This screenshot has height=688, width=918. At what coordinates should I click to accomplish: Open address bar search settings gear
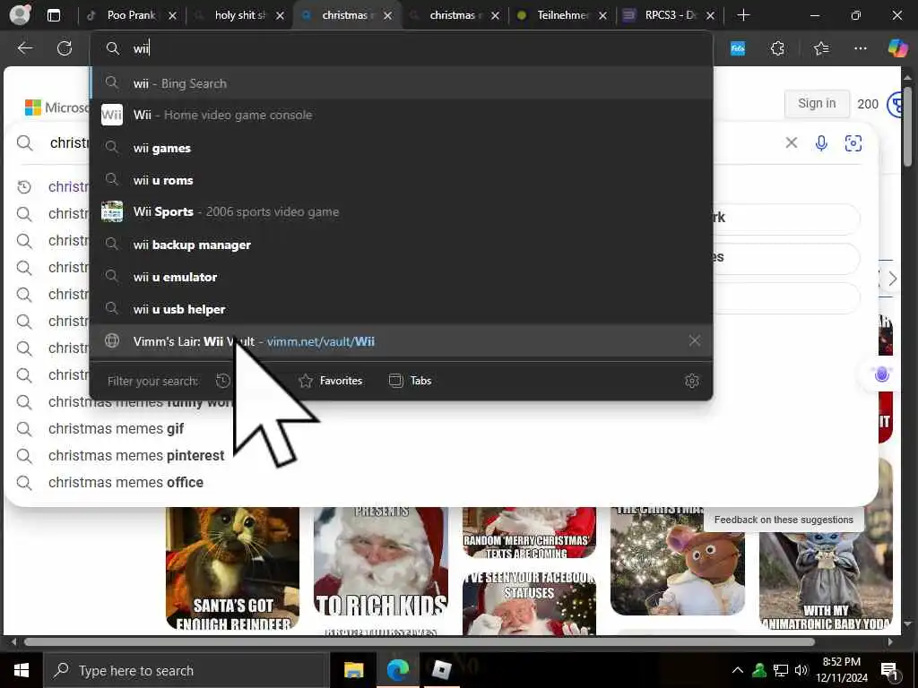click(692, 381)
